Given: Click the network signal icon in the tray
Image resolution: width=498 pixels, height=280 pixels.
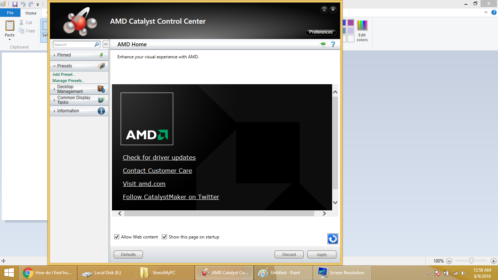Looking at the screenshot, I should pos(455,273).
